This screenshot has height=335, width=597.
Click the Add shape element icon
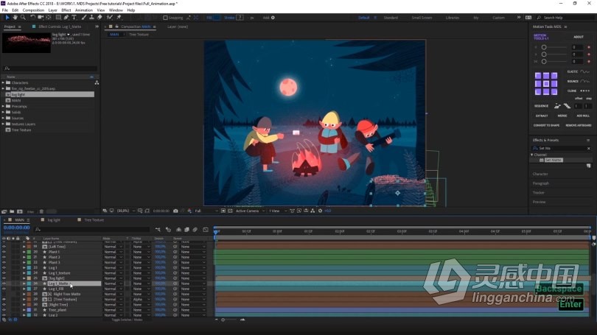273,18
